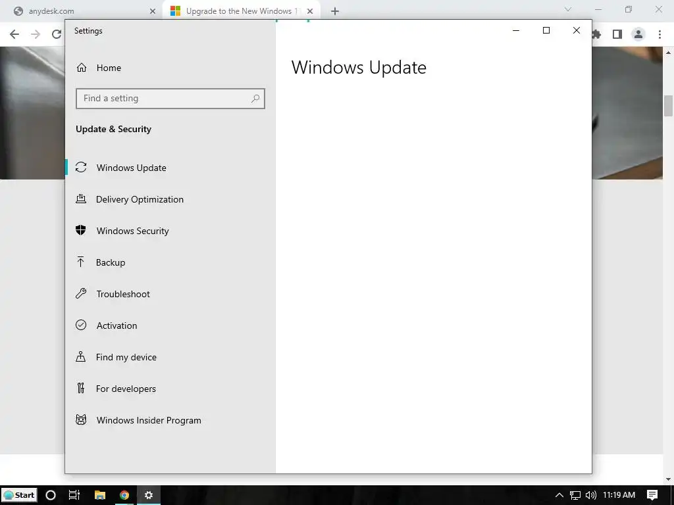Open Cortana circle on taskbar

tap(51, 495)
